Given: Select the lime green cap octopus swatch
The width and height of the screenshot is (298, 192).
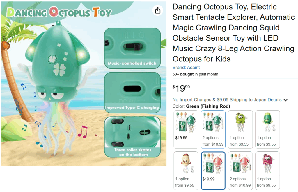Looking at the screenshot, I should (x=240, y=130).
